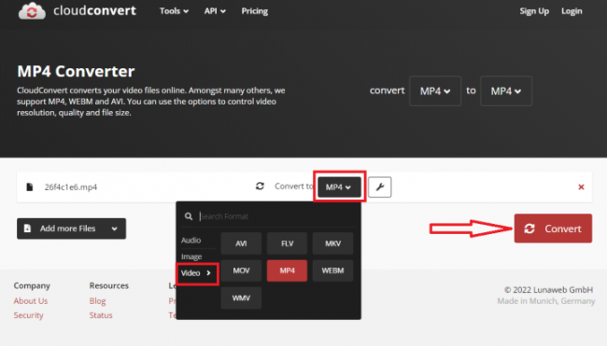Open the wrench conversion options
Screen dimensions: 607x346
[379, 187]
